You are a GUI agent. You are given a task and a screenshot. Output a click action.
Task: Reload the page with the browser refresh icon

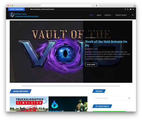point(92,5)
